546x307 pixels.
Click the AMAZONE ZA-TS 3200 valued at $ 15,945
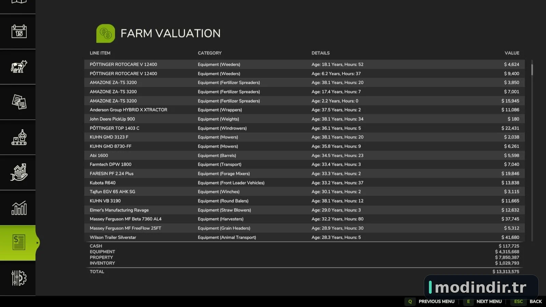(304, 101)
